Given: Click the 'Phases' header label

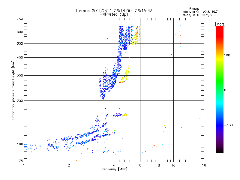Looking at the screenshot, I should 194,9.
